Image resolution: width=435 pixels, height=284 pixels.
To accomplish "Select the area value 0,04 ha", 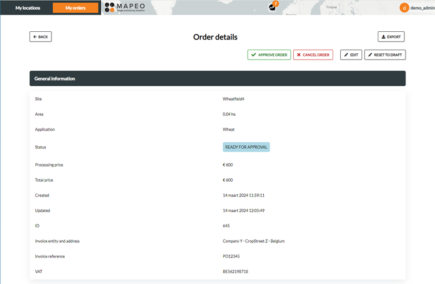I will click(229, 114).
